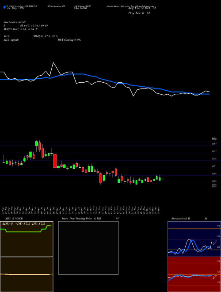The height and width of the screenshot is (292, 221).
Task: Click the 0.81 price axis label
Action: click(214, 151)
